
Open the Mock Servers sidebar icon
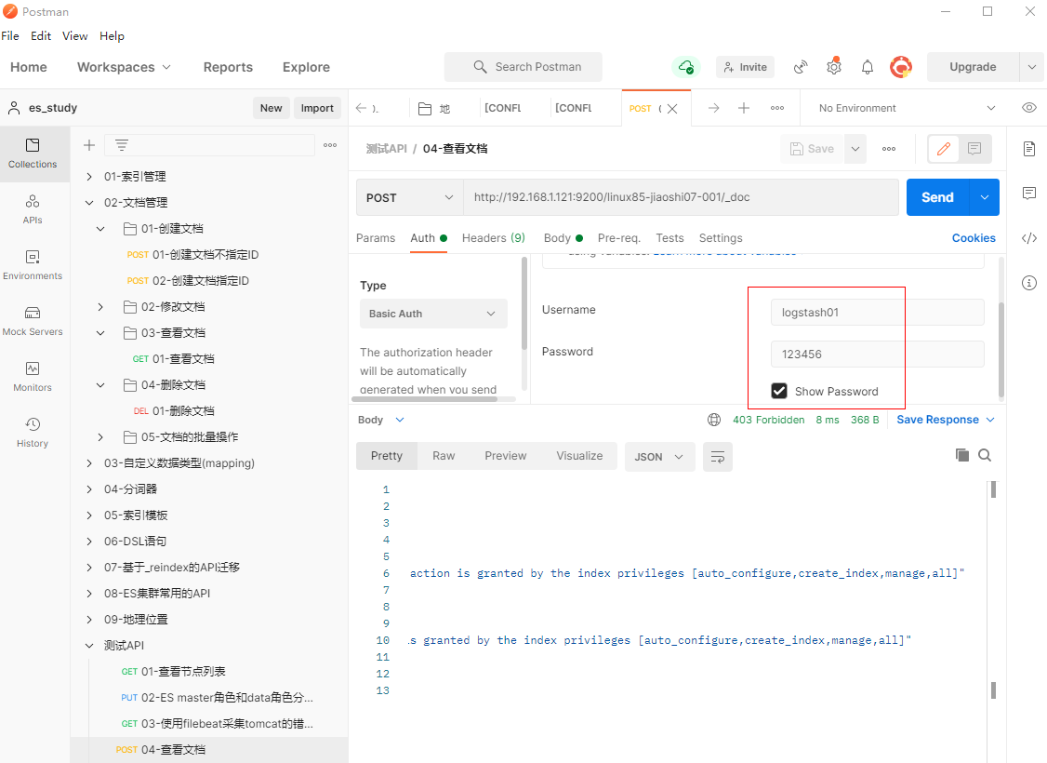[x=33, y=320]
